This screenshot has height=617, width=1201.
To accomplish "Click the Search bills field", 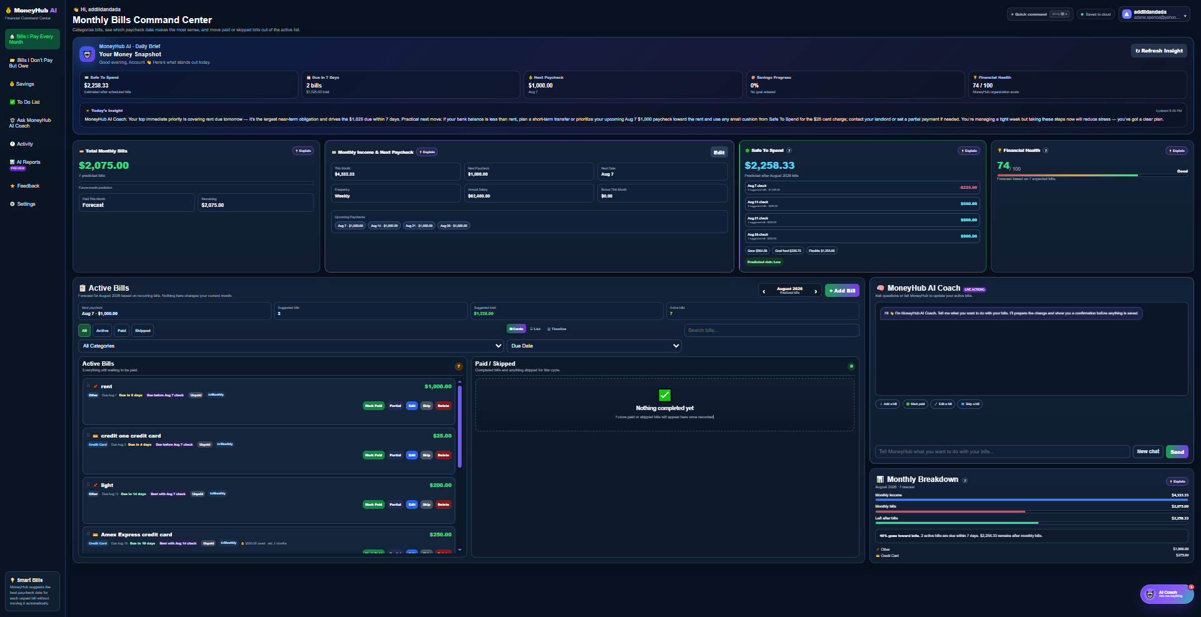I will (771, 330).
